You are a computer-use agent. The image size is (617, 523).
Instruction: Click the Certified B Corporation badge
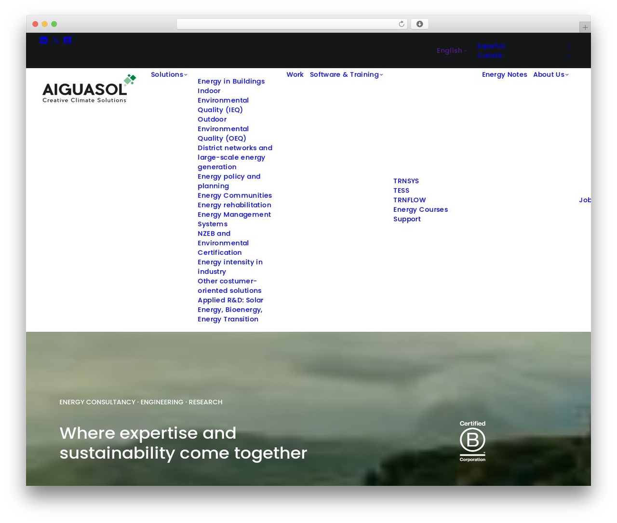click(472, 441)
